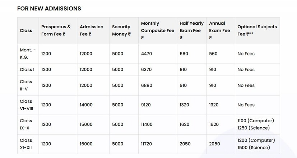Click the 1100 (Computer) optional fee text

[255, 121]
